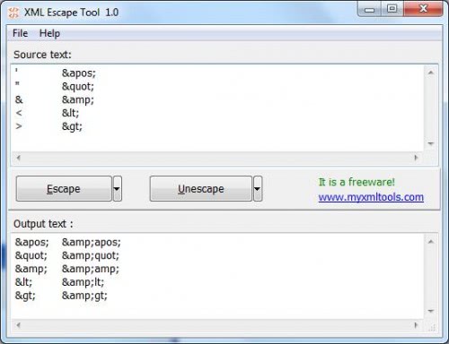Open the Help menu
Viewport: 449px width, 344px height.
coord(49,33)
